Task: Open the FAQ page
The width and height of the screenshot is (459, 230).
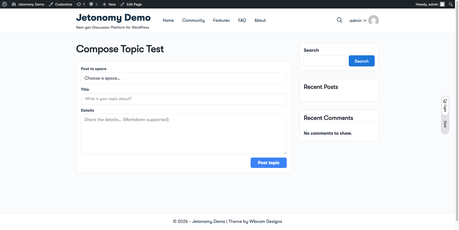Action: click(x=242, y=20)
